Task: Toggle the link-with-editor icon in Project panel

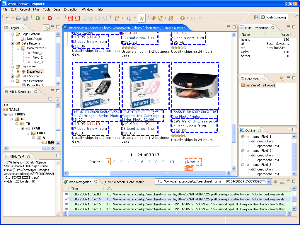Action: coord(46,28)
